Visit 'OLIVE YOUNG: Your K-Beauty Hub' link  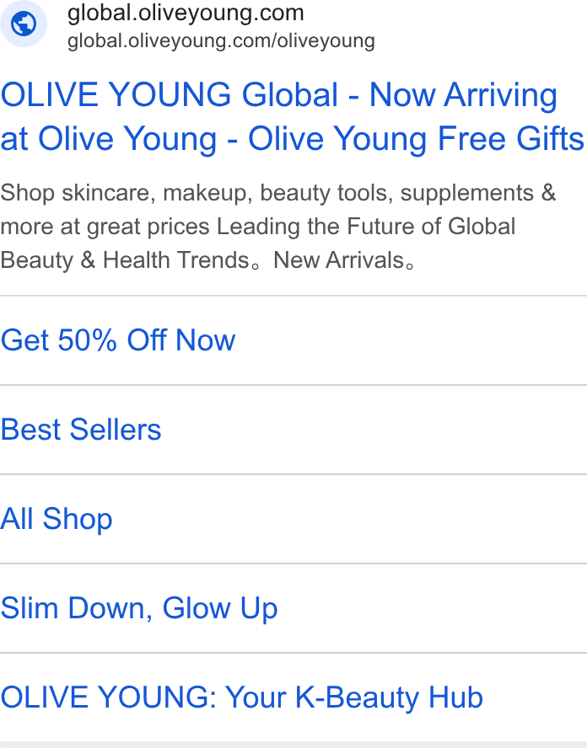click(242, 697)
